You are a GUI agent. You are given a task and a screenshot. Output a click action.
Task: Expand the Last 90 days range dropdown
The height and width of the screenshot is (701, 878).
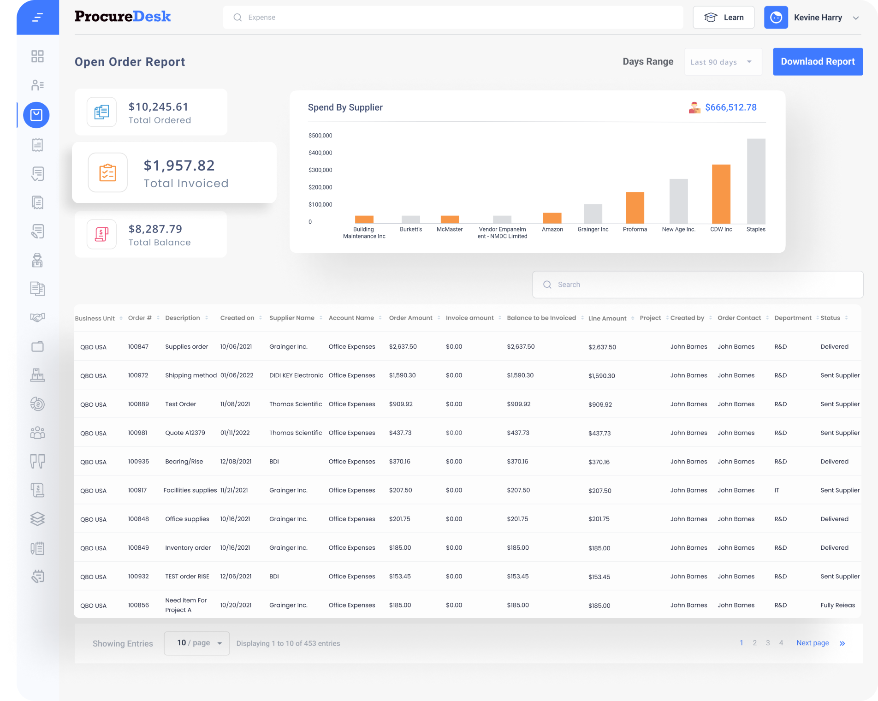(723, 62)
